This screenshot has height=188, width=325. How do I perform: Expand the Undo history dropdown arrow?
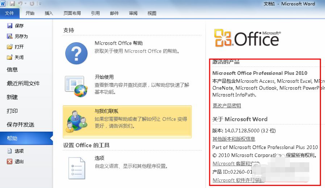click(26, 4)
